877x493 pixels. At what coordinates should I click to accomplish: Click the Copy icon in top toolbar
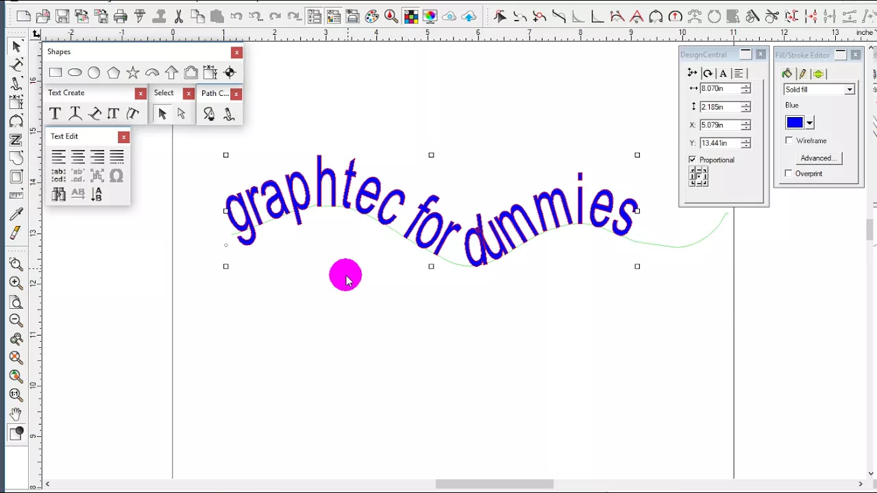point(197,16)
